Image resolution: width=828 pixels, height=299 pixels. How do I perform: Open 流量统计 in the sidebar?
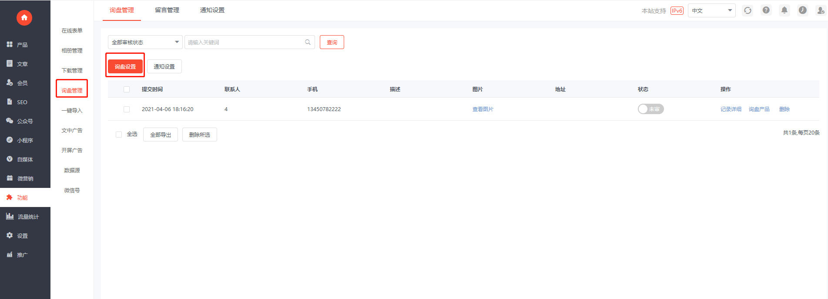pos(25,217)
